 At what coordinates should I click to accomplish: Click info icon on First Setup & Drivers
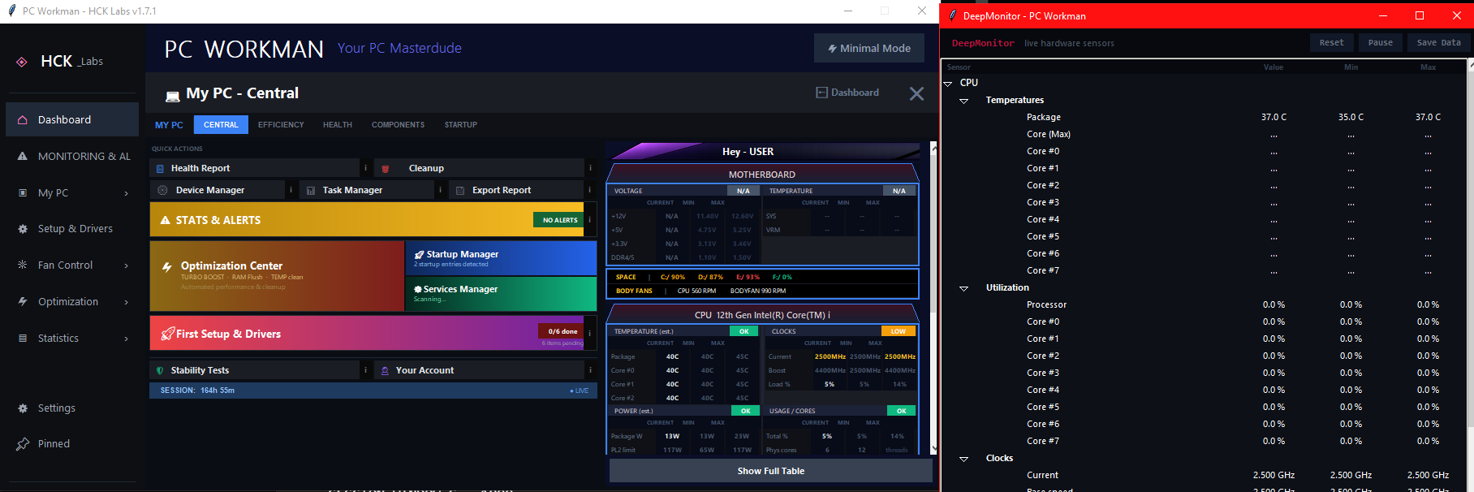point(590,333)
